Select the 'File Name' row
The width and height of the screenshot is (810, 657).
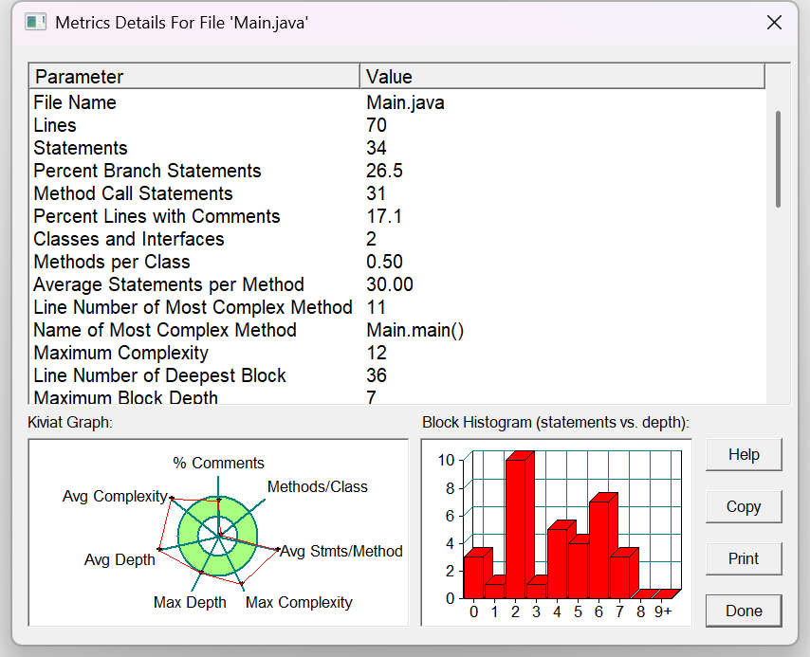396,102
